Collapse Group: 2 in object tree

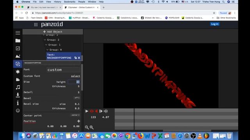coord(45,40)
